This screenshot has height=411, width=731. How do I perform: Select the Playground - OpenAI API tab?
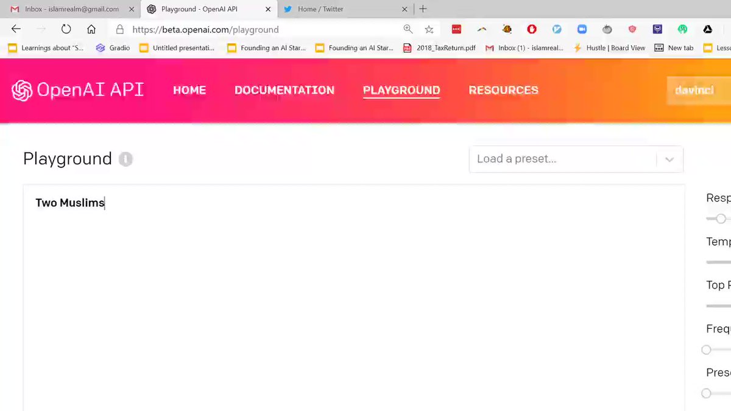click(x=209, y=9)
